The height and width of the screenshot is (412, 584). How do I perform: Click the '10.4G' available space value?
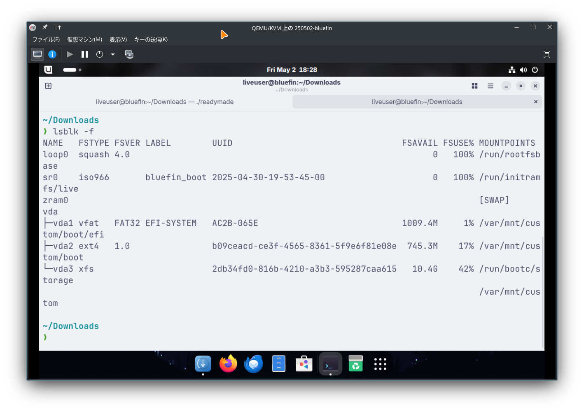coord(425,269)
